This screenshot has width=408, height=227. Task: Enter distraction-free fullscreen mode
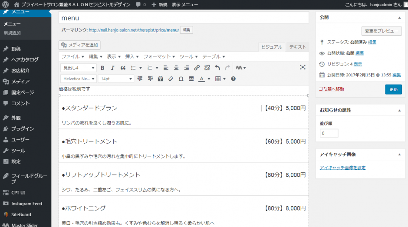[x=303, y=67]
